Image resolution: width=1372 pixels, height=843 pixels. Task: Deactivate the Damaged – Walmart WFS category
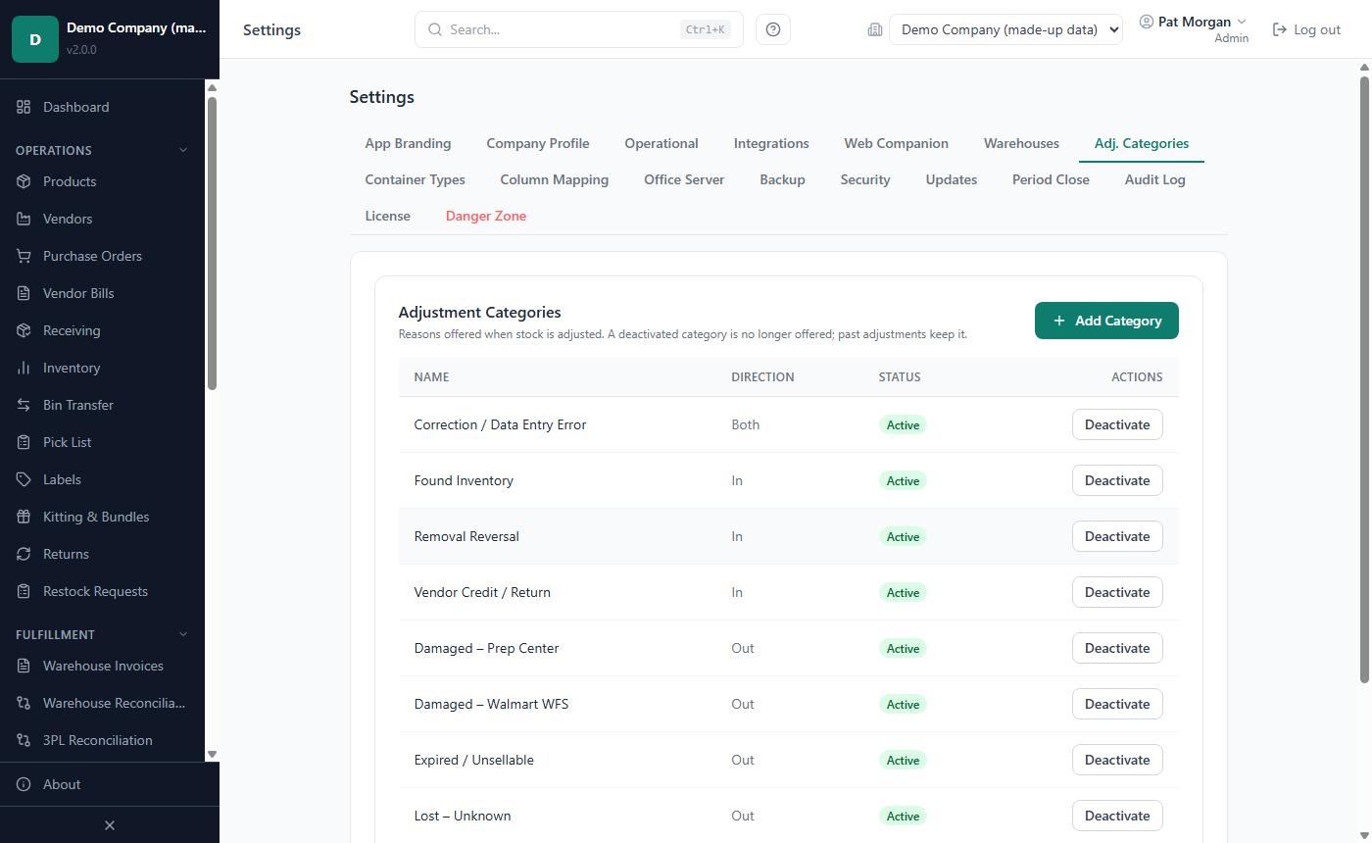pyautogui.click(x=1117, y=704)
